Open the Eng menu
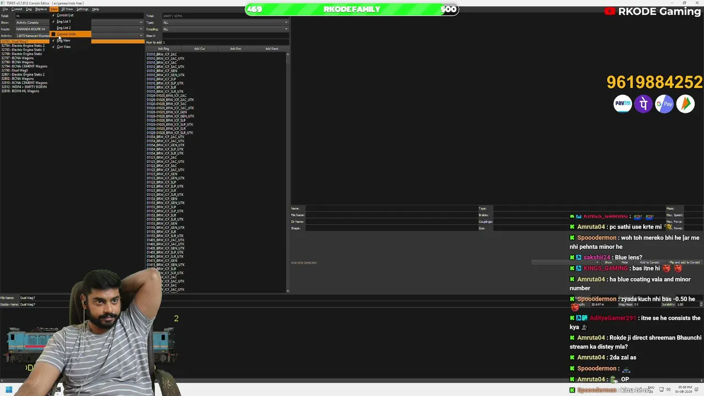704x396 pixels. 29,9
